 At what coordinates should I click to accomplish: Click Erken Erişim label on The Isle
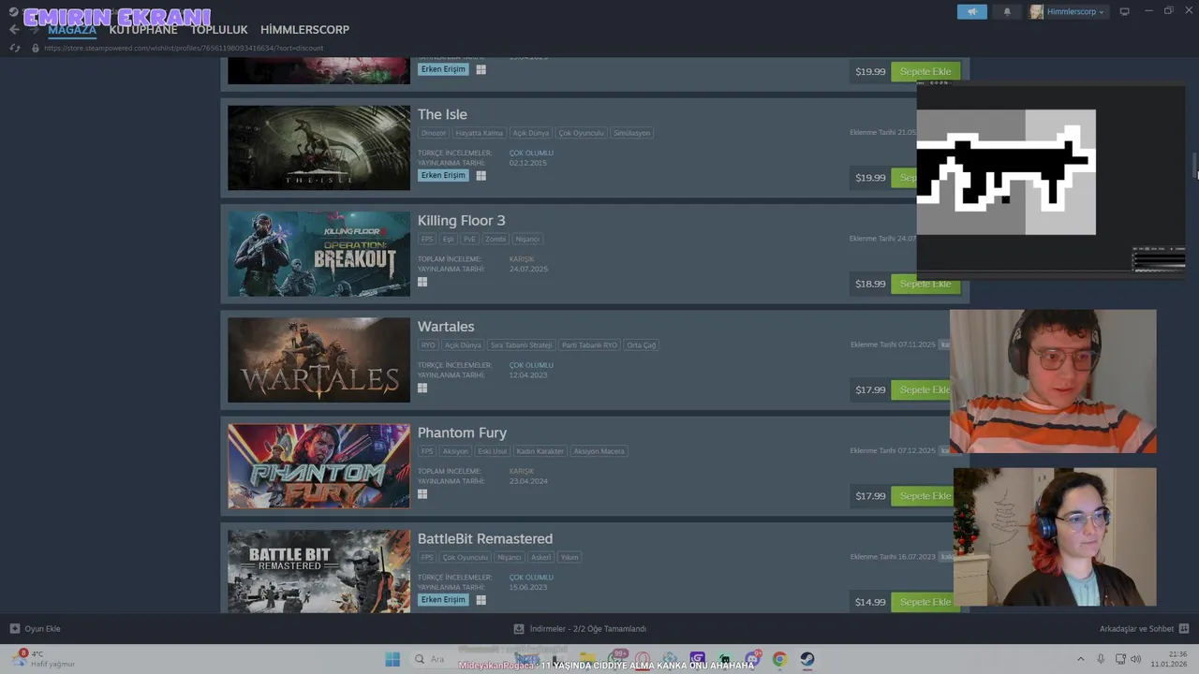click(x=443, y=175)
